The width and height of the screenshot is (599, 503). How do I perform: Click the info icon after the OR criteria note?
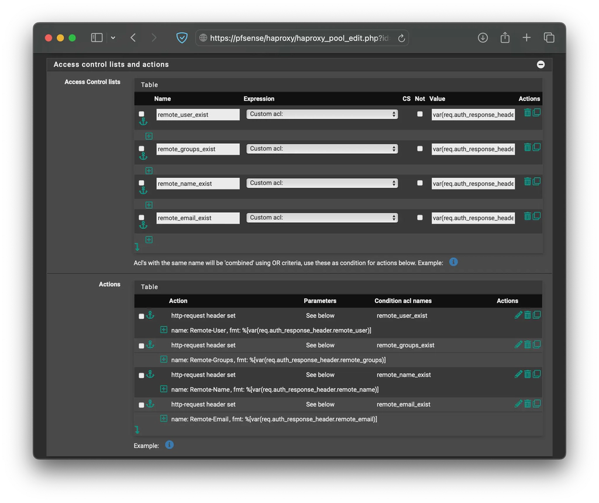(453, 262)
